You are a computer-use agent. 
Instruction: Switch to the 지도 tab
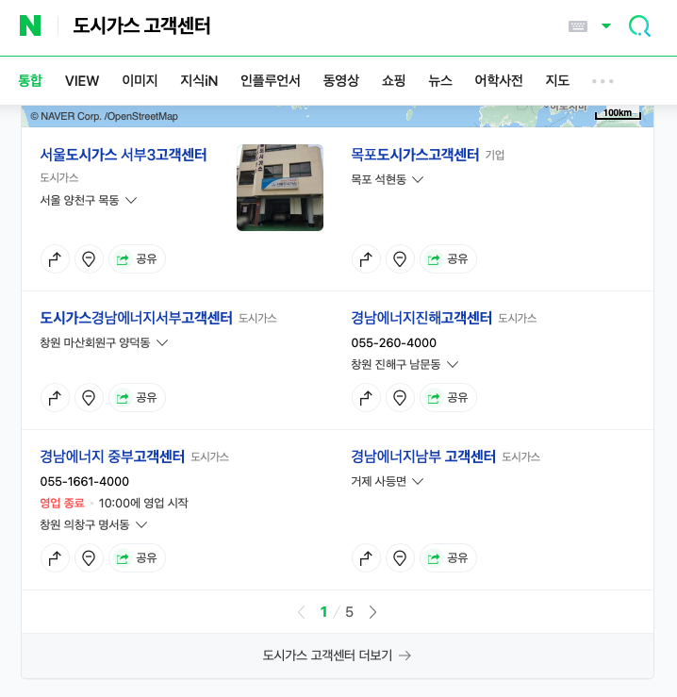pos(557,80)
